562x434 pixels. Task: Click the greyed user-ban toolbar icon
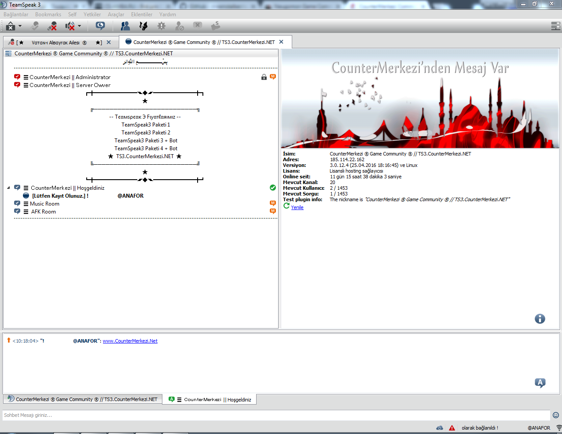180,26
